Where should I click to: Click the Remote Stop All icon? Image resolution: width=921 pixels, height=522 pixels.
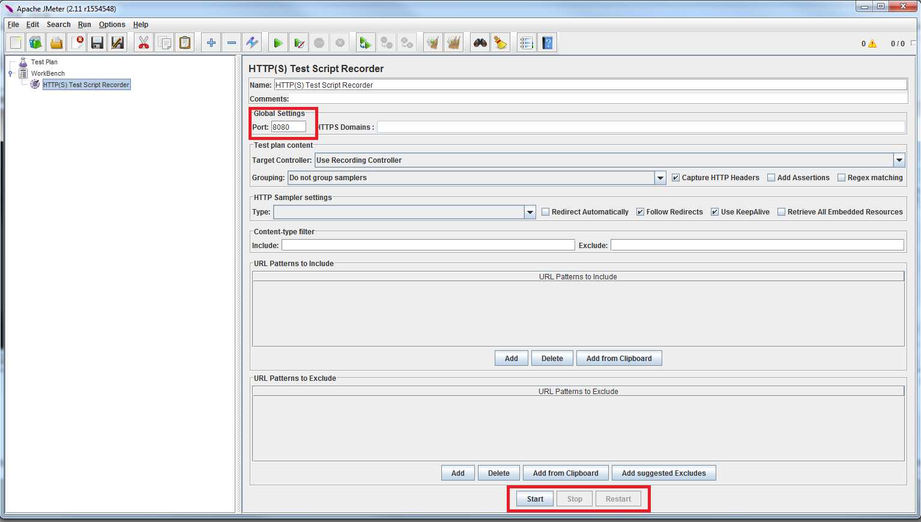(x=386, y=43)
